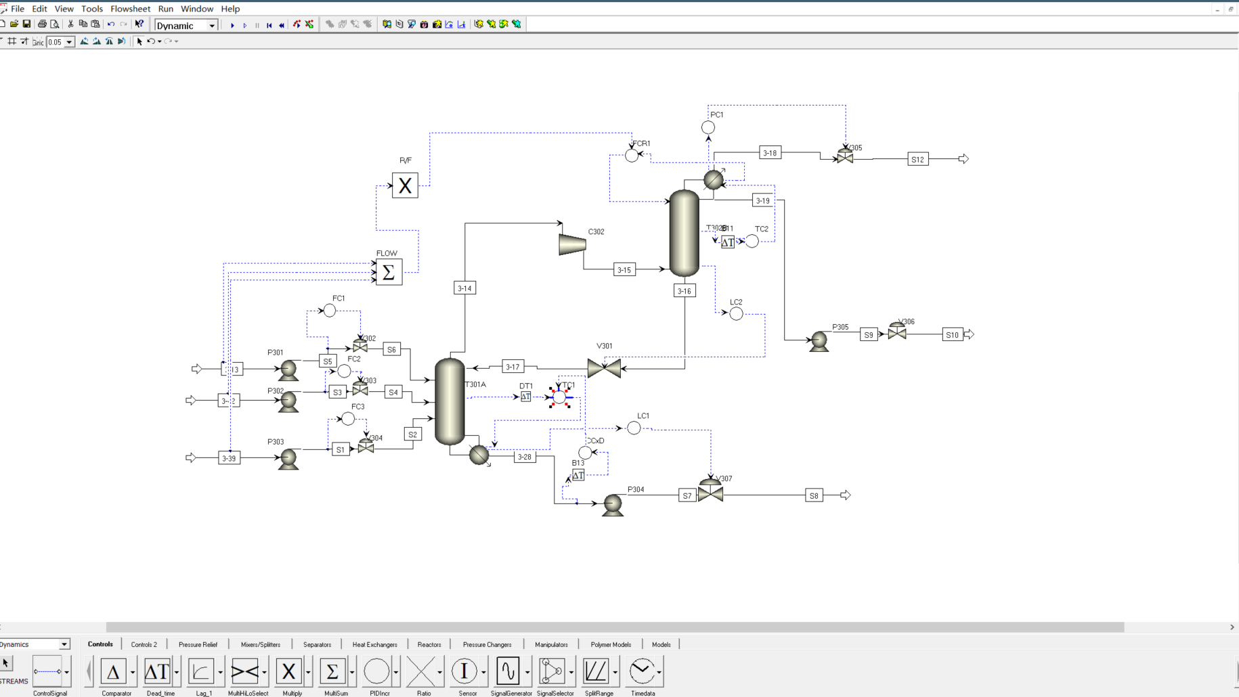Image resolution: width=1239 pixels, height=697 pixels.
Task: Open the Dynamic run mode dropdown
Action: [x=212, y=26]
